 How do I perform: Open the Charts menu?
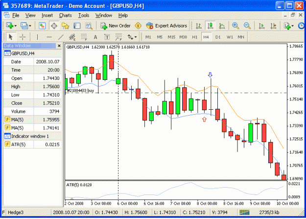click(x=66, y=15)
